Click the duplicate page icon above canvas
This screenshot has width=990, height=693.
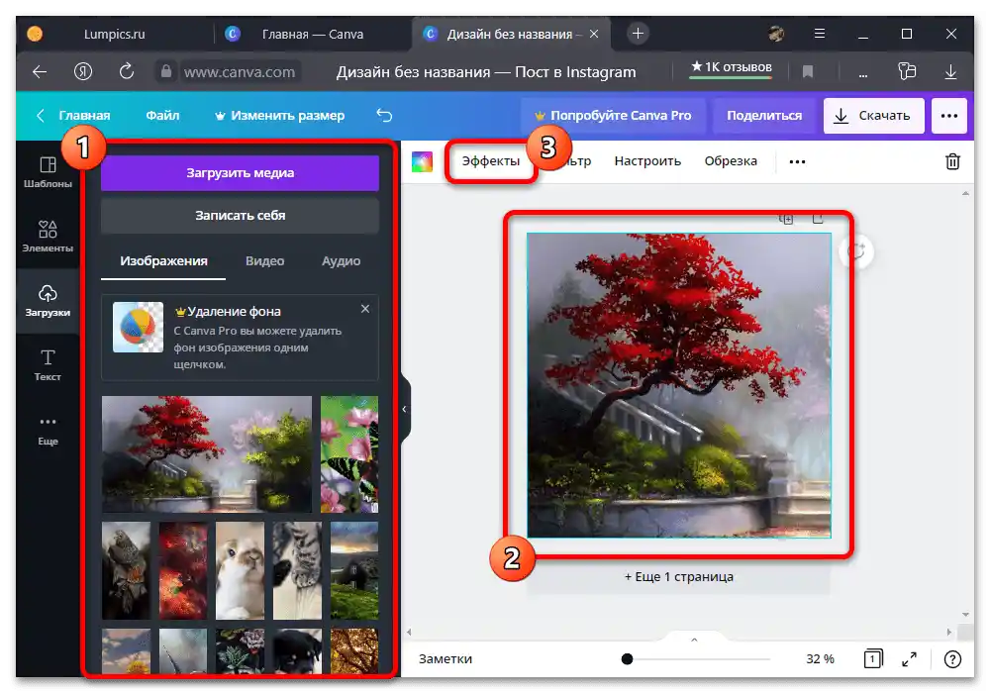point(786,219)
